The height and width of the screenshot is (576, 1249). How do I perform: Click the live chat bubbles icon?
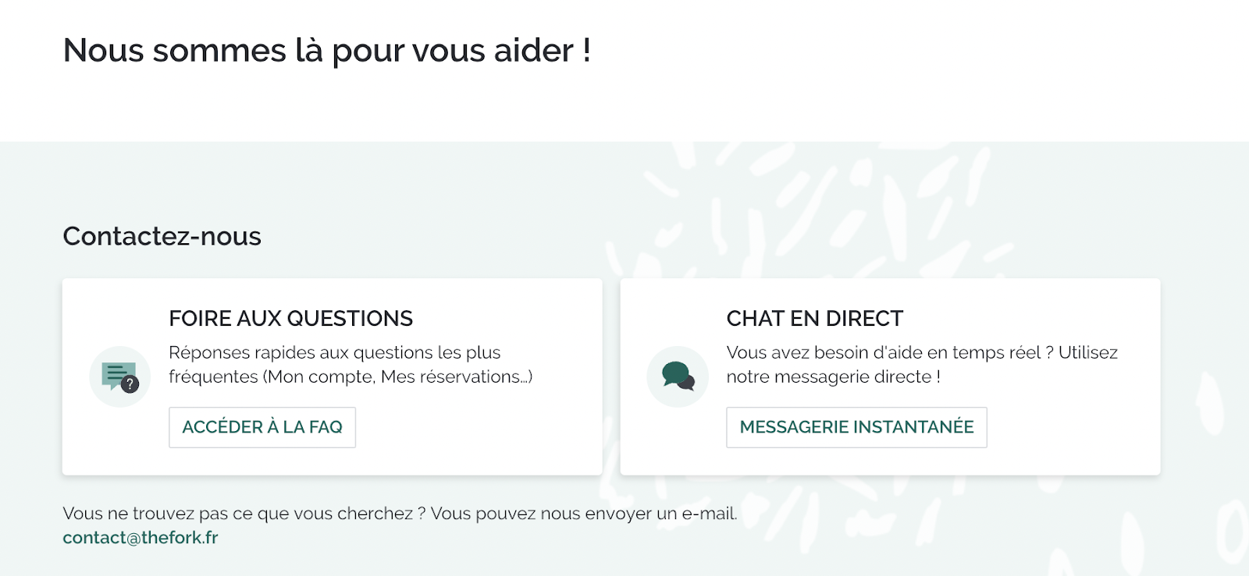coord(675,374)
